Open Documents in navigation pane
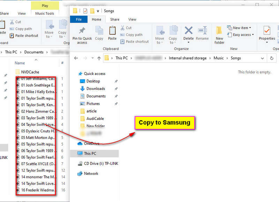This screenshot has height=202, width=279. [x=93, y=96]
